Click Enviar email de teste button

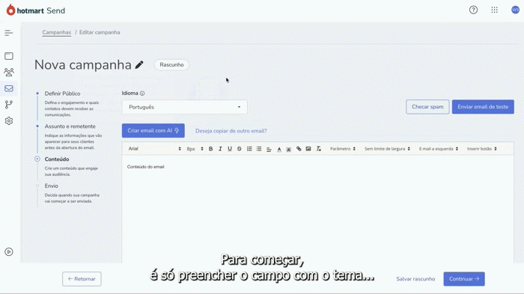pos(483,107)
